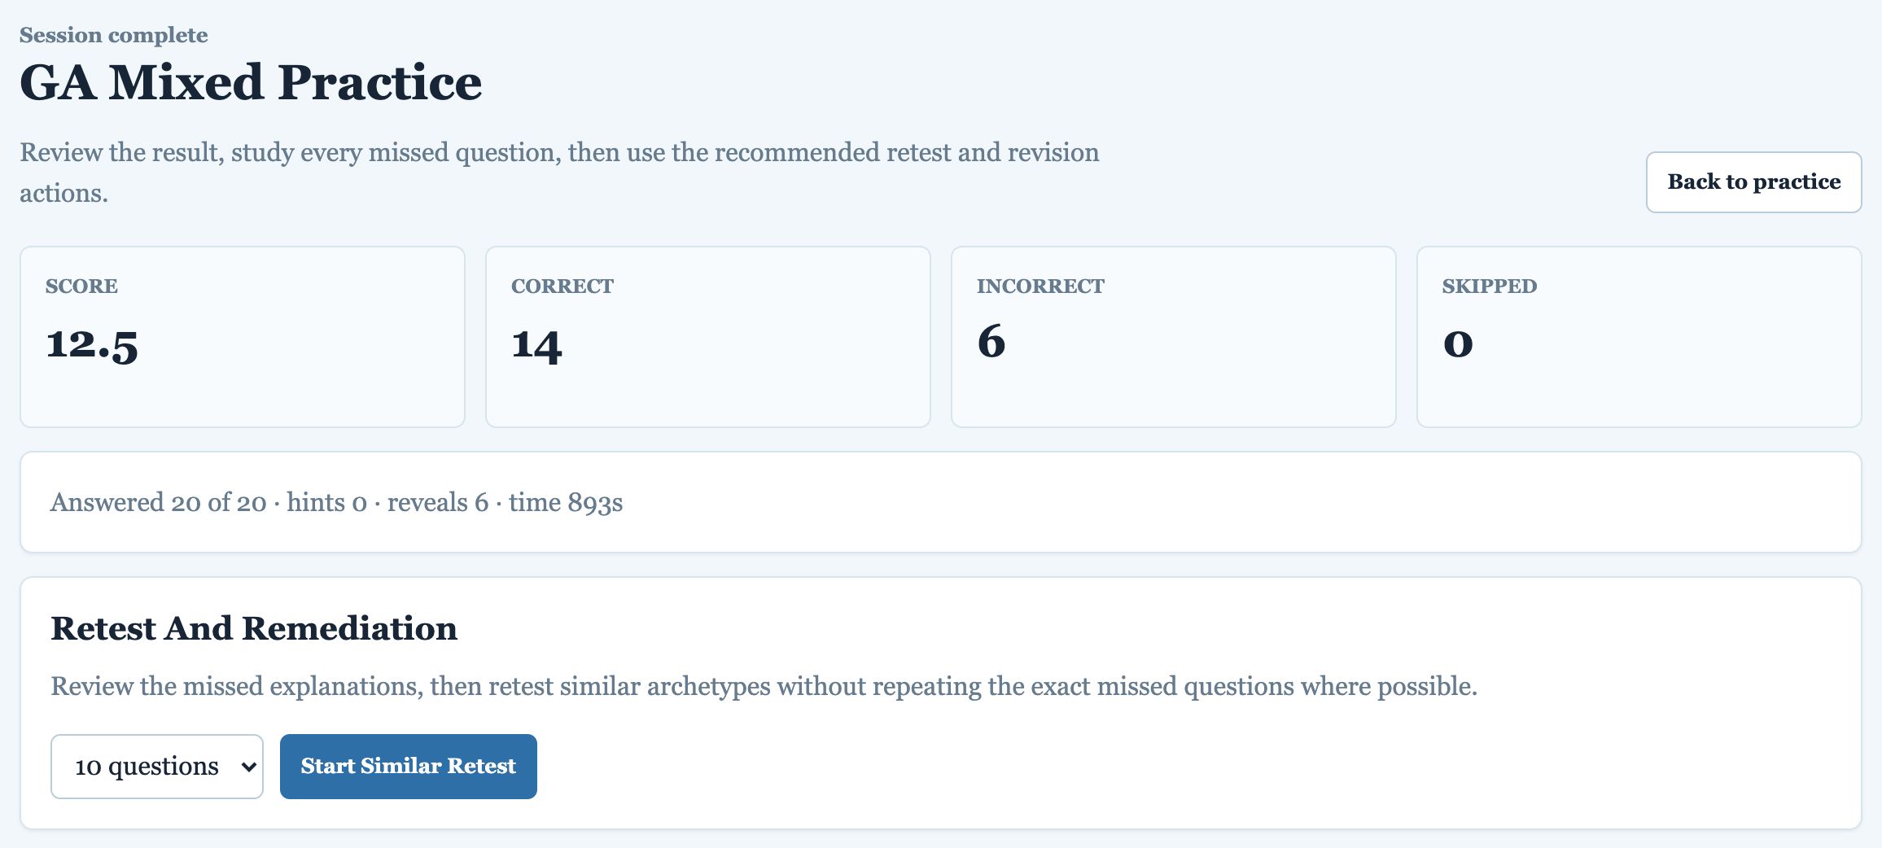The height and width of the screenshot is (848, 1882).
Task: Click the INCORRECT label
Action: 1040,286
